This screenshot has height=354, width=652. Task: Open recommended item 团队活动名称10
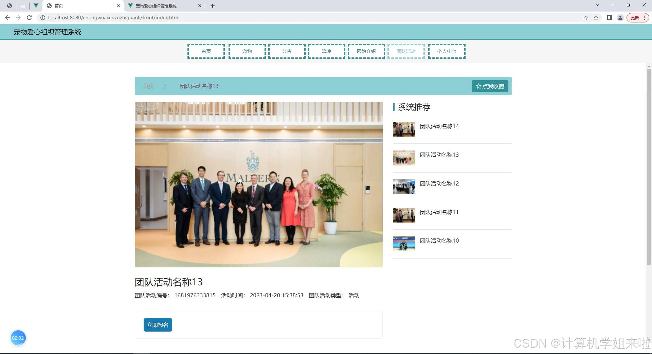(439, 241)
